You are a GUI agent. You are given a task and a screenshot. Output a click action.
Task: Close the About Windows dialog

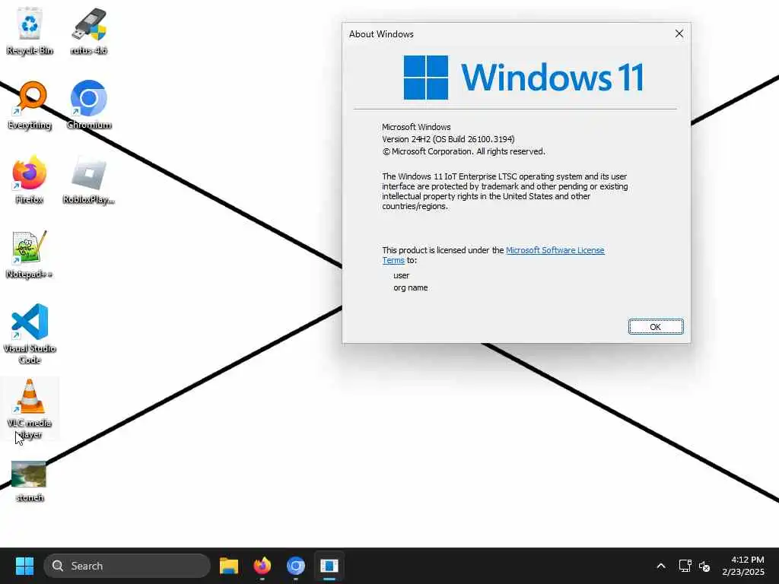[x=679, y=33]
